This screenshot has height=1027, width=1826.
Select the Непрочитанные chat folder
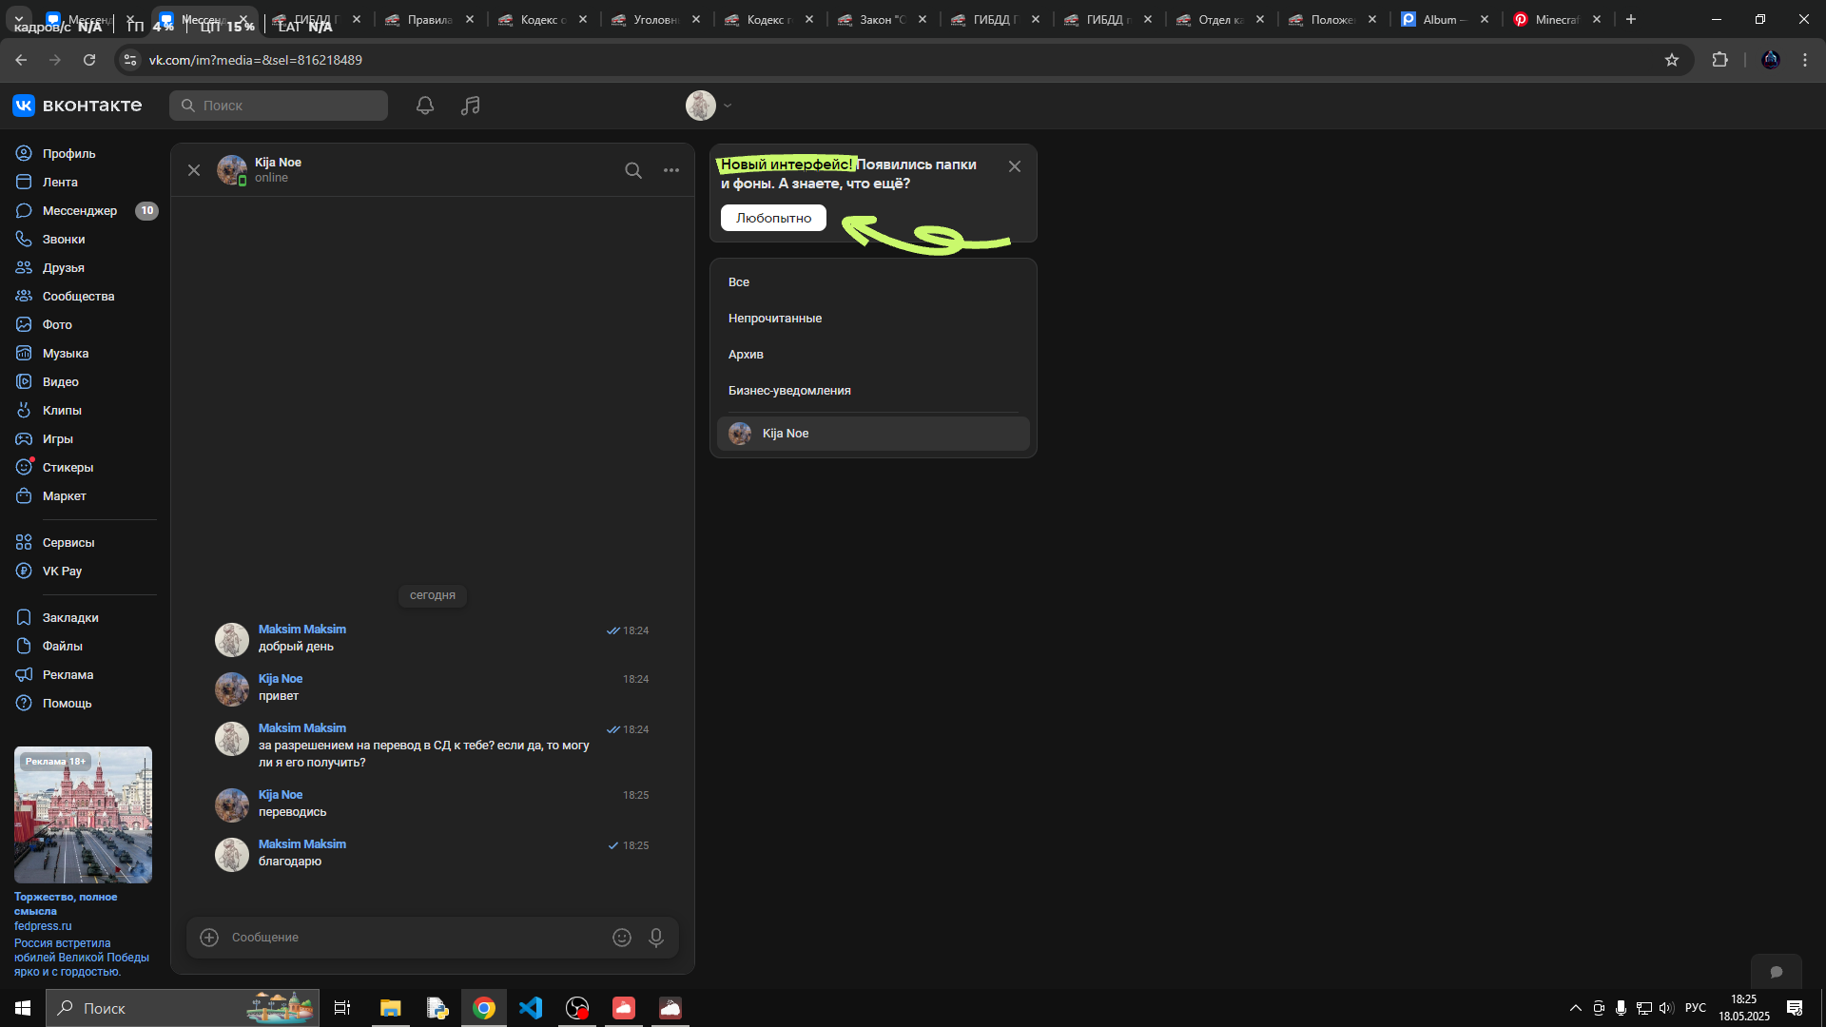(873, 319)
